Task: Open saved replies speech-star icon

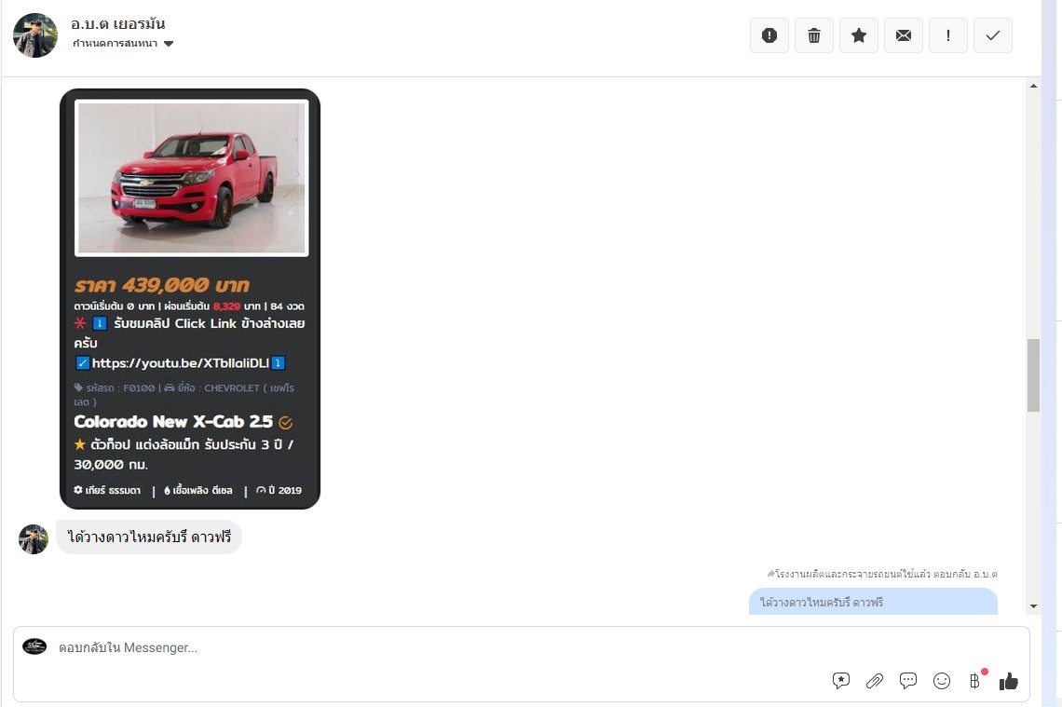Action: click(x=841, y=681)
